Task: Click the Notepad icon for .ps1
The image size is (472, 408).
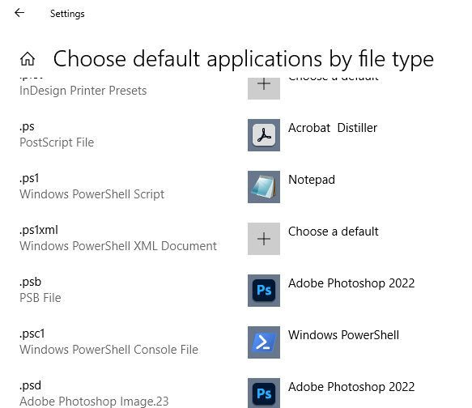Action: [264, 187]
